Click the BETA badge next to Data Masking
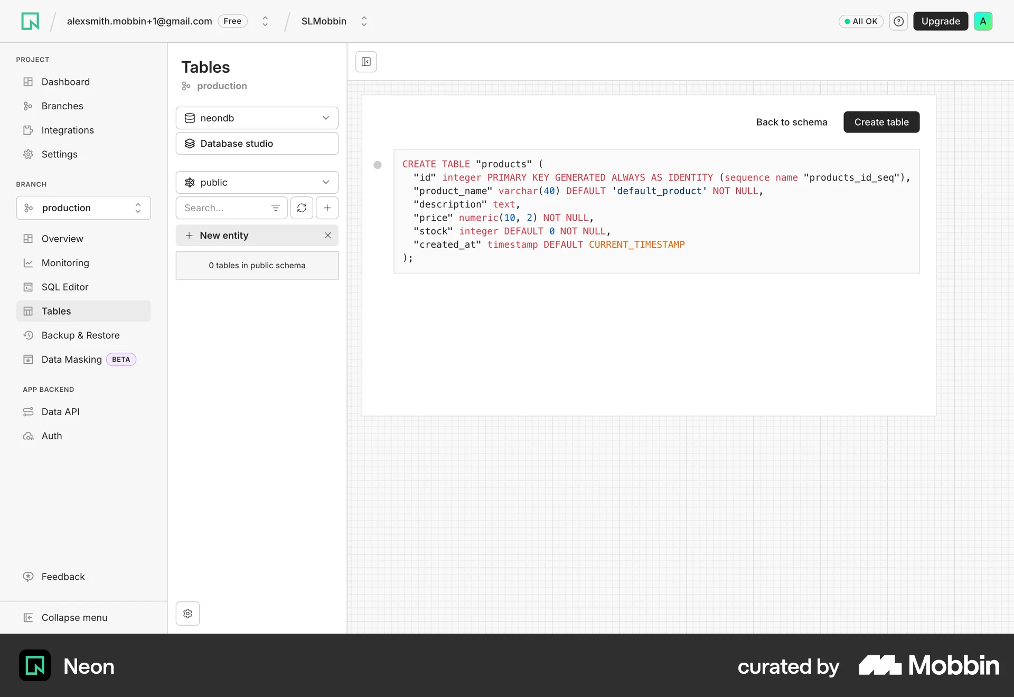Image resolution: width=1014 pixels, height=697 pixels. [x=121, y=360]
